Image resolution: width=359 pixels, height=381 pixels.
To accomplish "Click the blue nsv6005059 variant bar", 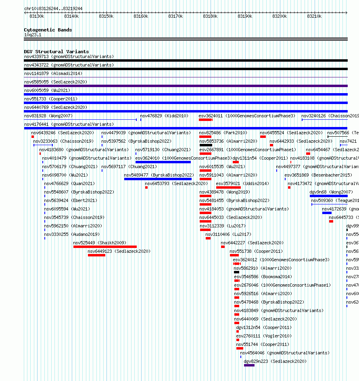I will [186, 94].
